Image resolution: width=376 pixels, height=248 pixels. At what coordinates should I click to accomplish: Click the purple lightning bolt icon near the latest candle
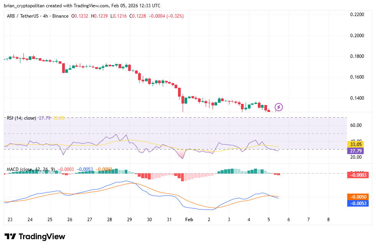pyautogui.click(x=279, y=107)
